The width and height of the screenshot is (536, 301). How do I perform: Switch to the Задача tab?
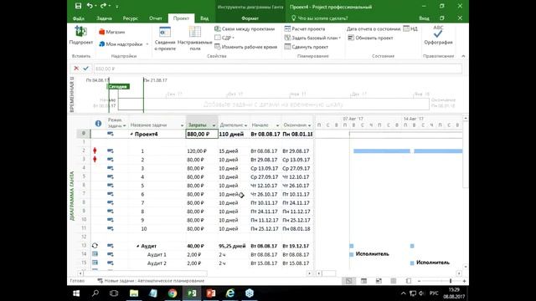click(104, 18)
